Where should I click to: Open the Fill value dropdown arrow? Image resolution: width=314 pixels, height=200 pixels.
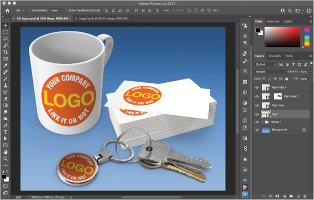(x=310, y=79)
